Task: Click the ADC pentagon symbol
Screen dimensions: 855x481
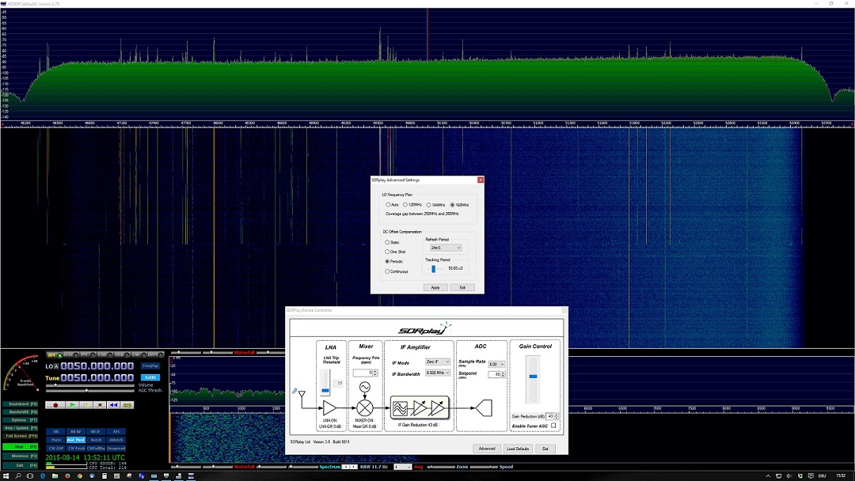Action: [x=484, y=407]
